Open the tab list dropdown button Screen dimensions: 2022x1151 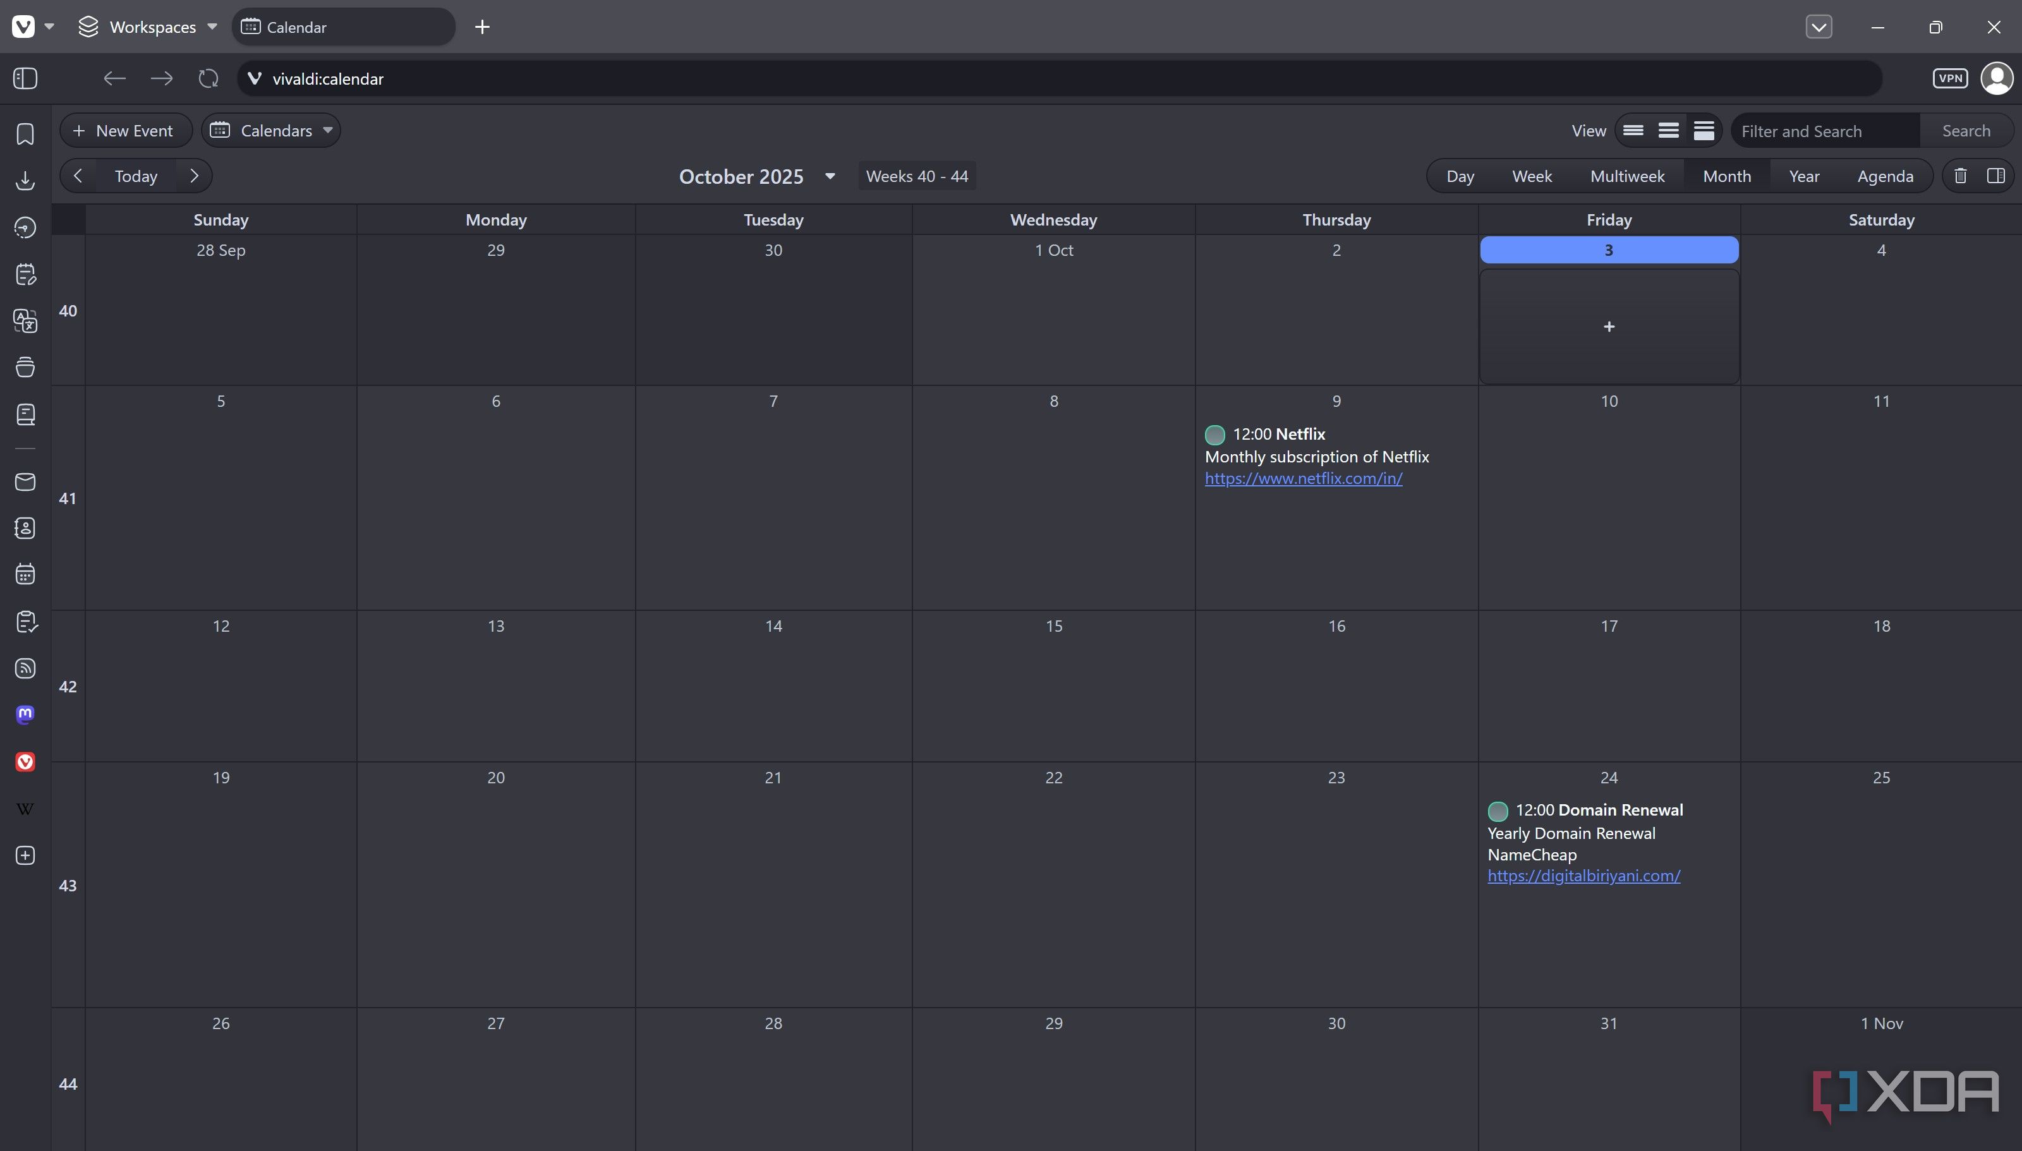[x=1819, y=27]
